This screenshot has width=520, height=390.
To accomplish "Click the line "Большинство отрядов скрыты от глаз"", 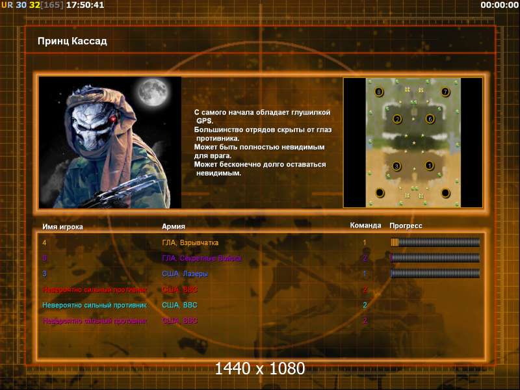I will (x=263, y=129).
